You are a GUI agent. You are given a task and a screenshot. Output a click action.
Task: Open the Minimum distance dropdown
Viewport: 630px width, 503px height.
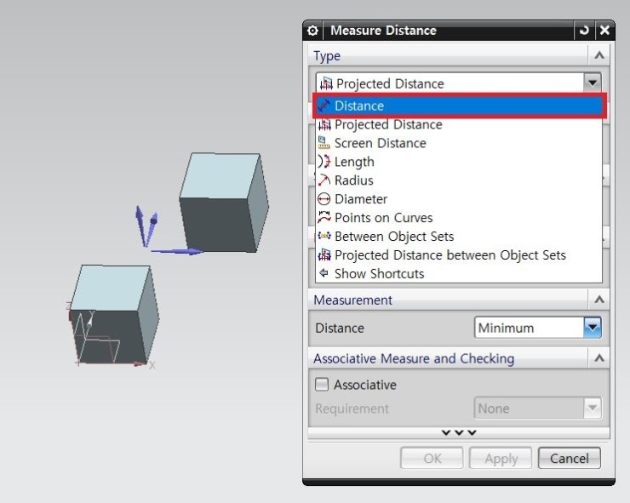coord(592,328)
